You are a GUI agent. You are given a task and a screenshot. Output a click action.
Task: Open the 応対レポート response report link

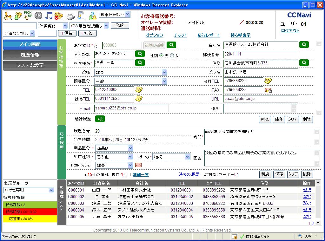[x=209, y=35]
